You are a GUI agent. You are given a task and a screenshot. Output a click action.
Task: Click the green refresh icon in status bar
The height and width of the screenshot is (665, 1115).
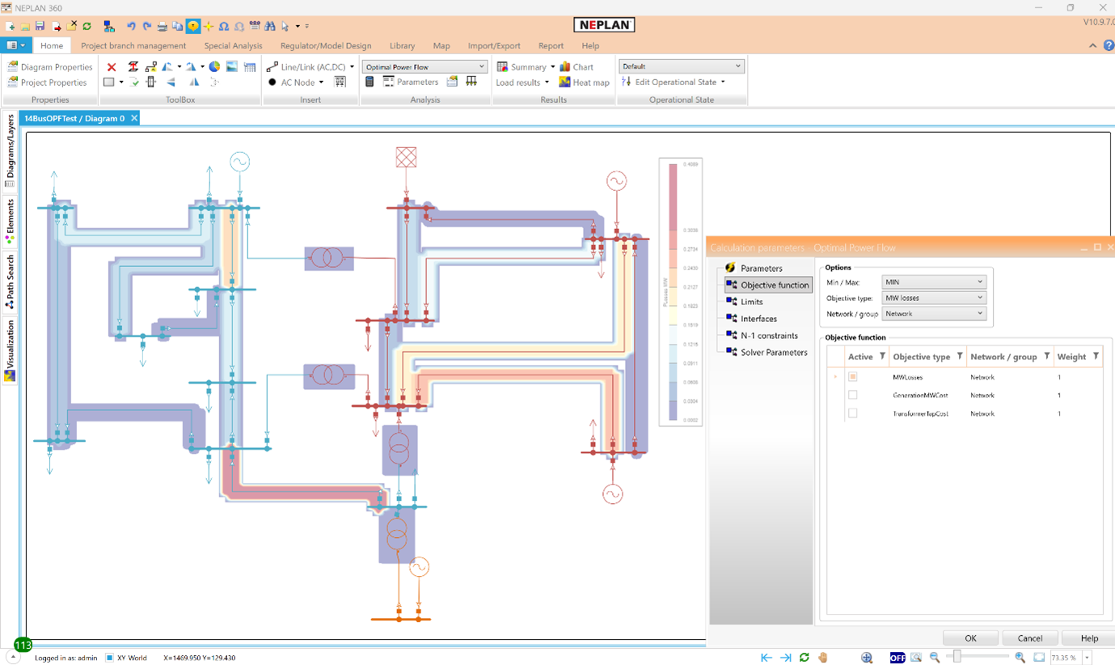point(804,658)
